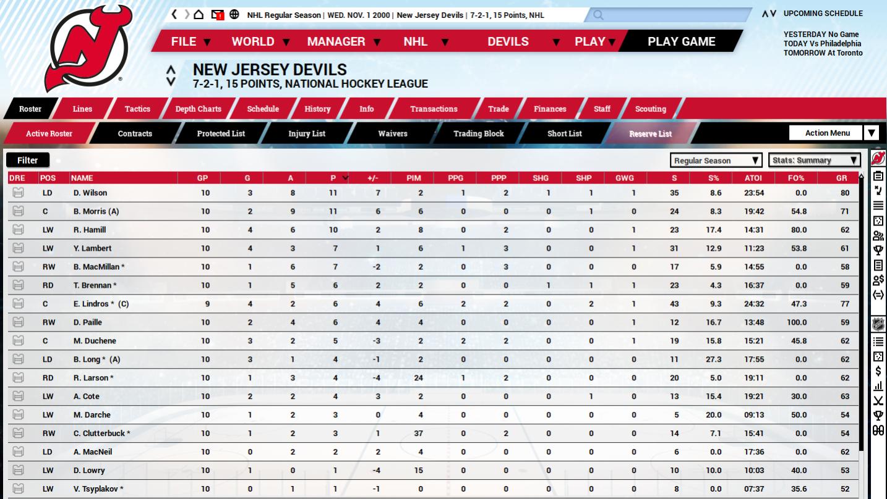Image resolution: width=887 pixels, height=499 pixels.
Task: Switch to the Lines tab
Action: click(x=82, y=109)
